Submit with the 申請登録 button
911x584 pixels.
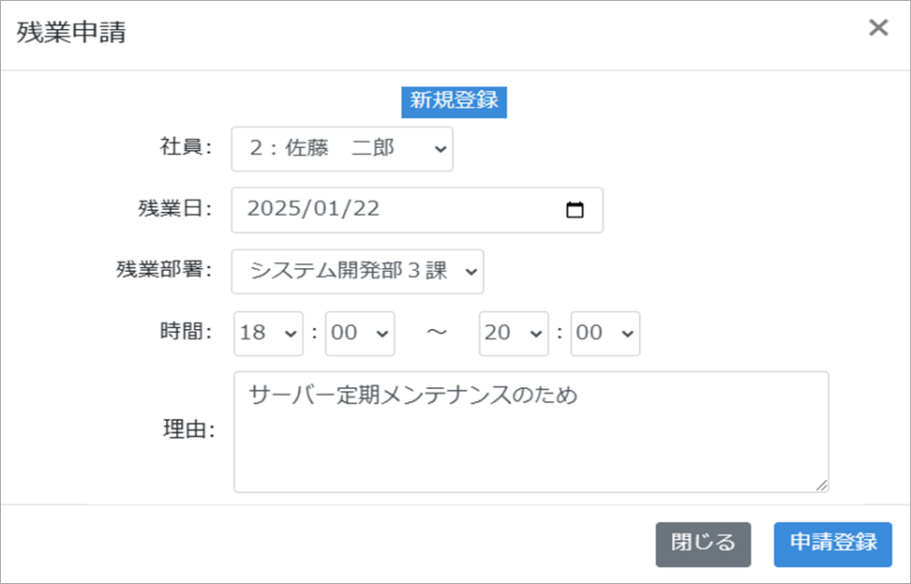[832, 544]
